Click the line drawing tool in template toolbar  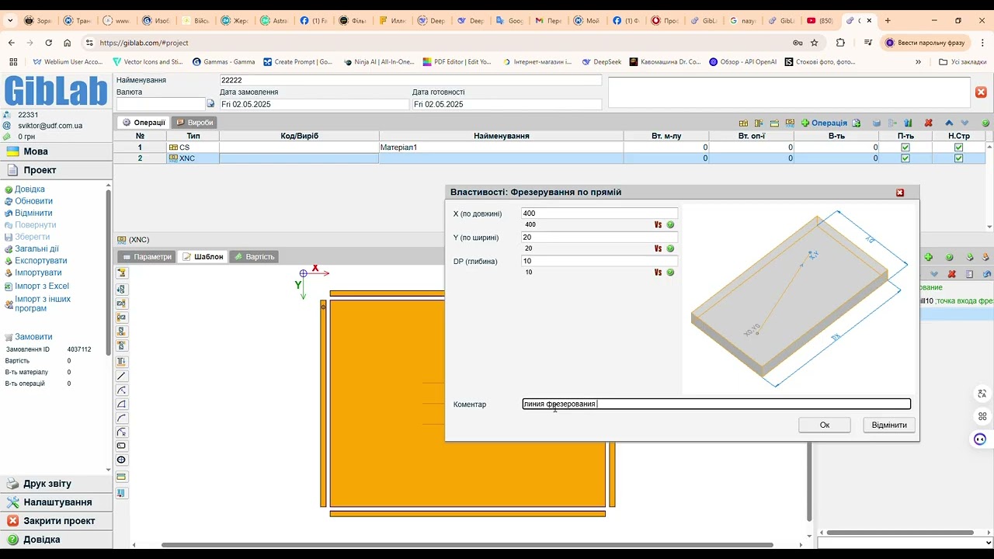[122, 376]
